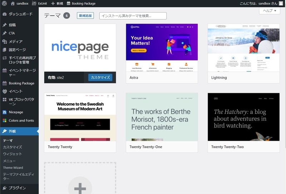286x194 pixels.
Task: Click the イベント shield icon
Action: click(5, 91)
